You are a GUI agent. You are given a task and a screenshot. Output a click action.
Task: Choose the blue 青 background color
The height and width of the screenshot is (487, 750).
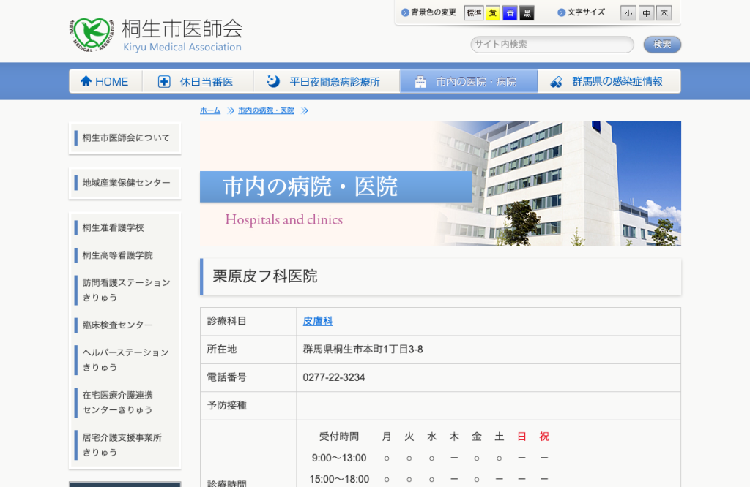coord(510,13)
